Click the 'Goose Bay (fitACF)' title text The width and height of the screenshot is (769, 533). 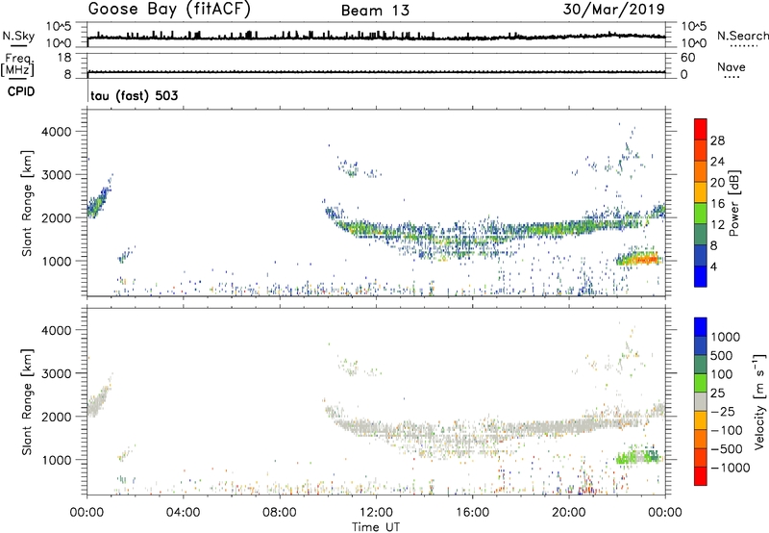click(169, 10)
